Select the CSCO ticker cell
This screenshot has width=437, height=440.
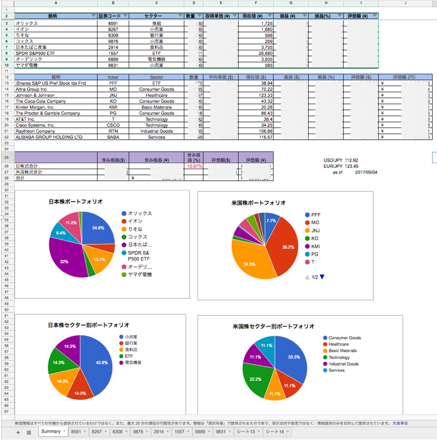click(x=113, y=125)
